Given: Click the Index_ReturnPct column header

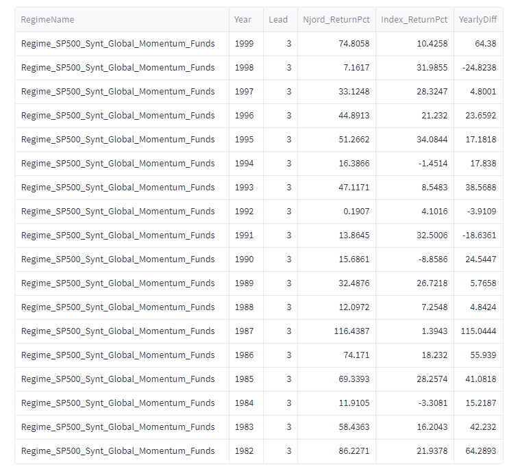Looking at the screenshot, I should coord(415,20).
